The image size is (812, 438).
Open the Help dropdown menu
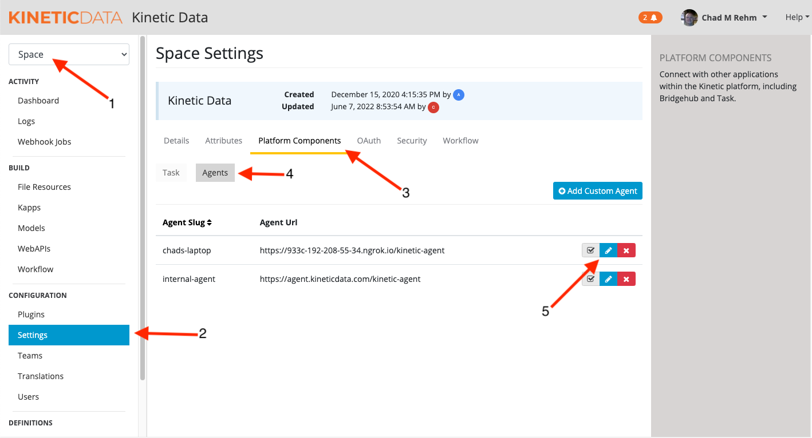pos(797,17)
